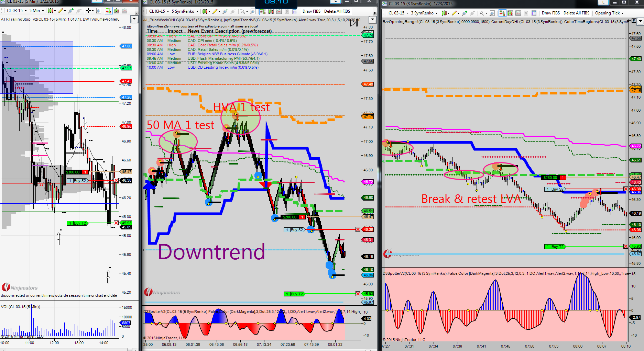Click zoom in magnifier in 5 Min chart
Image resolution: width=644 pixels, height=351 pixels.
[70, 11]
